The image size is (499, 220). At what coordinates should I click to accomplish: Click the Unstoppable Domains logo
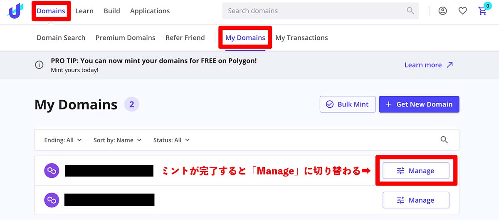[15, 11]
